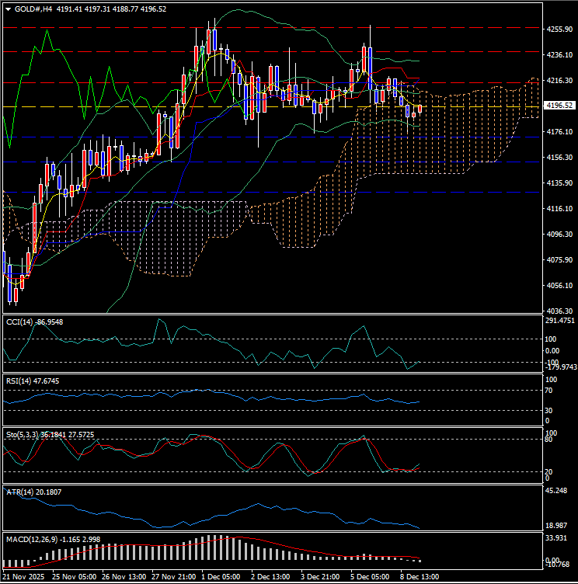Click the 4036.30 price scale label

pos(559,311)
